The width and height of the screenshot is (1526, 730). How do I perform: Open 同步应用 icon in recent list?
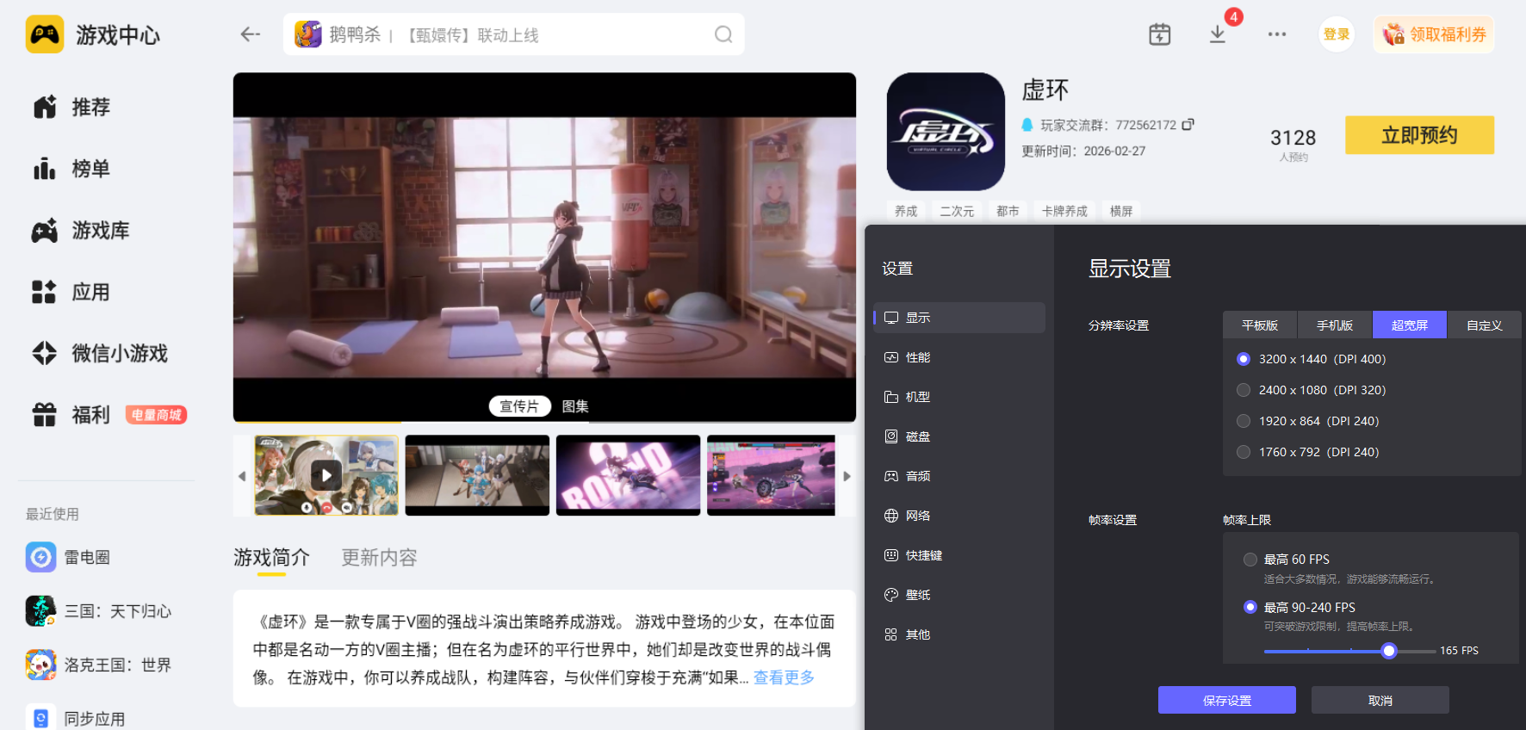(x=40, y=718)
